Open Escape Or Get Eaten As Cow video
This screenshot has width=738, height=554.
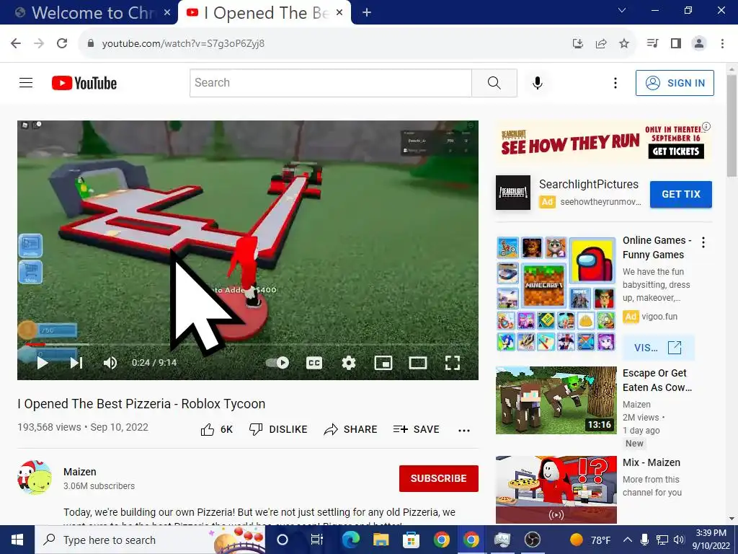tap(556, 400)
